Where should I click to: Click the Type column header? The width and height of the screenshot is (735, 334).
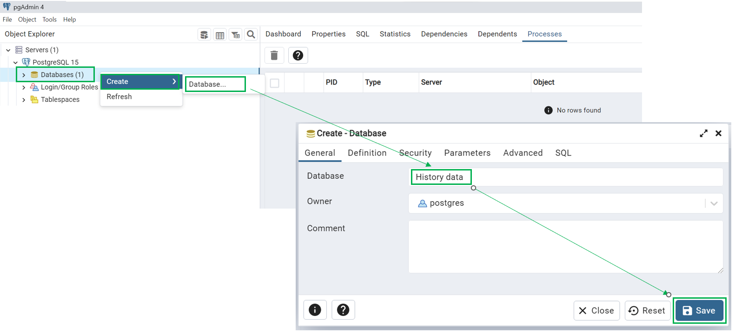[x=373, y=82]
